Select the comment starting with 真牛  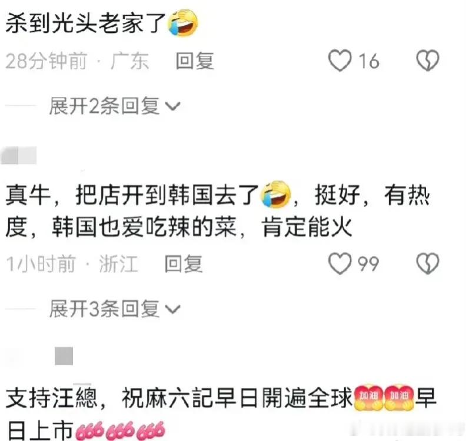218,211
